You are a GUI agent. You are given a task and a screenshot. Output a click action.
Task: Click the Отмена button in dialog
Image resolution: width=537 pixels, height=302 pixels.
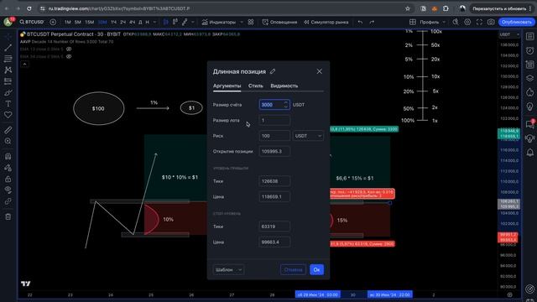[x=293, y=270]
